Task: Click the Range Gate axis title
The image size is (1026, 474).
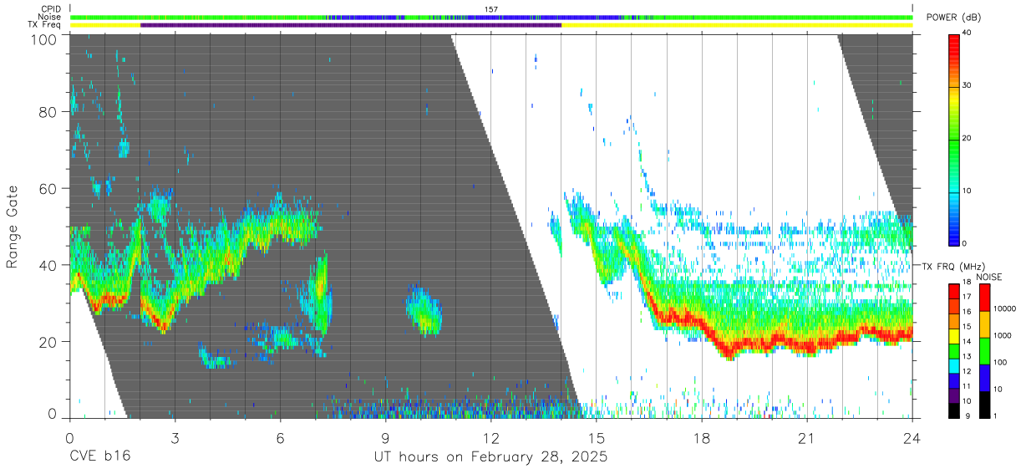Action: (x=13, y=227)
